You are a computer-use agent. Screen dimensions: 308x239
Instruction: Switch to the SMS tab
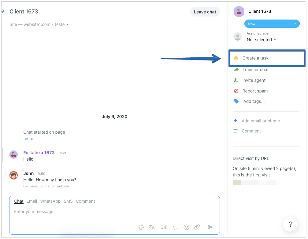(68, 201)
